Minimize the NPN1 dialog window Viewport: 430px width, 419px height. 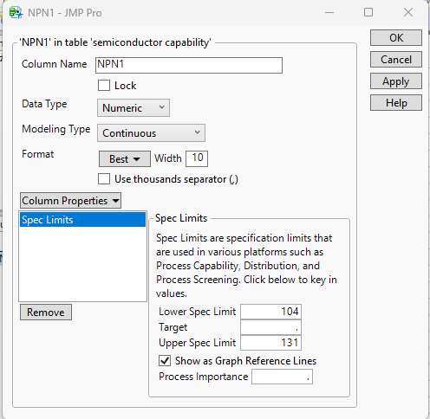329,13
